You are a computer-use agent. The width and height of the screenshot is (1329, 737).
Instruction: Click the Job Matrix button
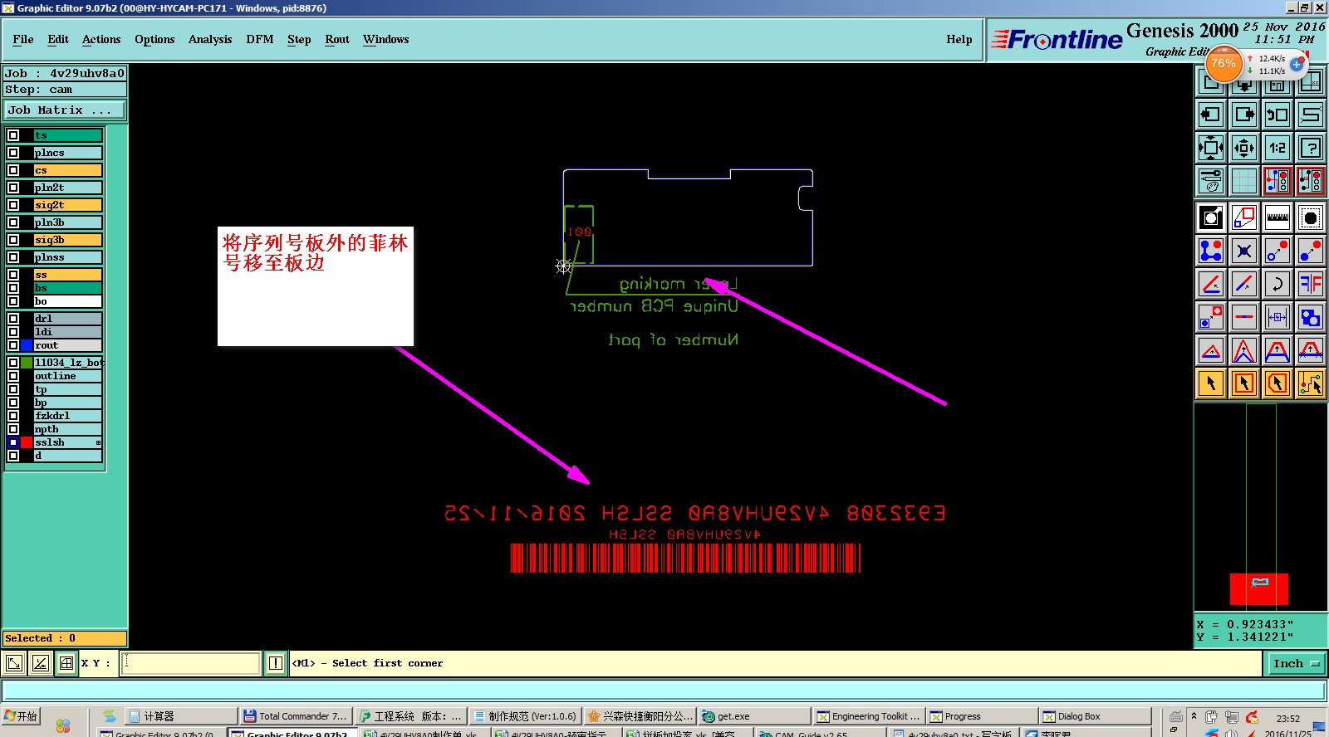coord(65,110)
